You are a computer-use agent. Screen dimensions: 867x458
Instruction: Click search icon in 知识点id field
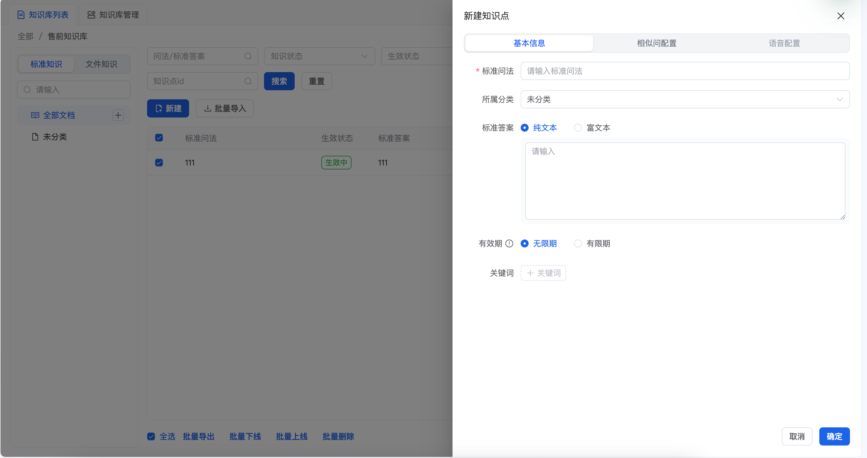pyautogui.click(x=248, y=81)
